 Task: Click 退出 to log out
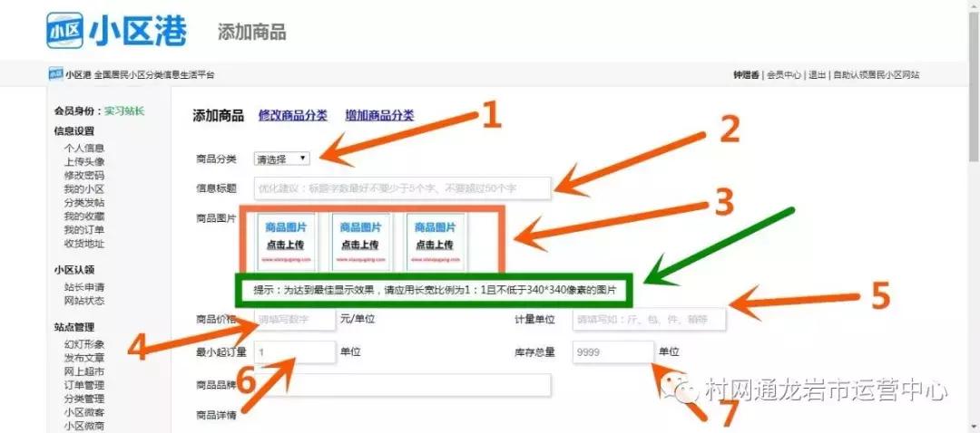pyautogui.click(x=817, y=75)
